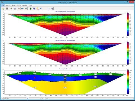Viewport: 135px width, 101px height.
Task: Click the selected block column near x=117
Action: [65, 79]
